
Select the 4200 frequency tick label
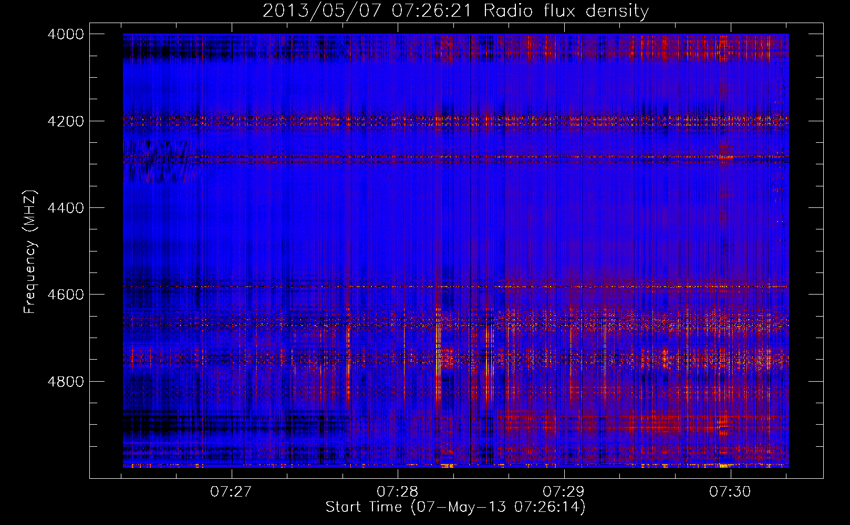66,121
